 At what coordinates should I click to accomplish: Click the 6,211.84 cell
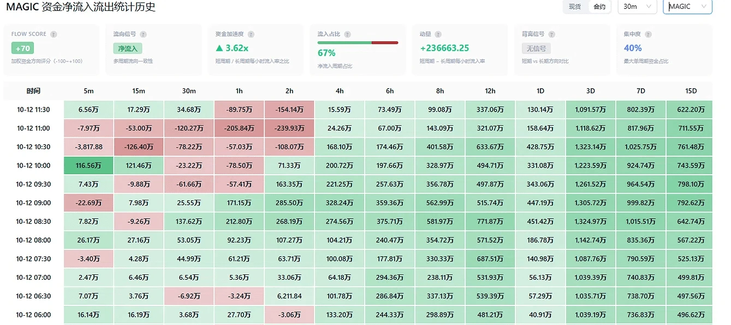click(289, 296)
